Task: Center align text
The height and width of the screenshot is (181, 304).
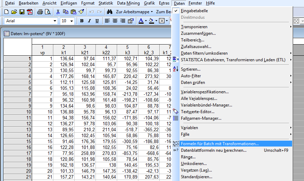Action: click(115, 21)
